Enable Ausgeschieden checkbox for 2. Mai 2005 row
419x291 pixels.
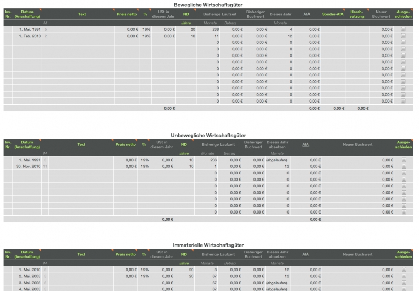pos(403,276)
